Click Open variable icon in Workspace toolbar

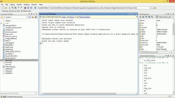pyautogui.click(x=143, y=17)
